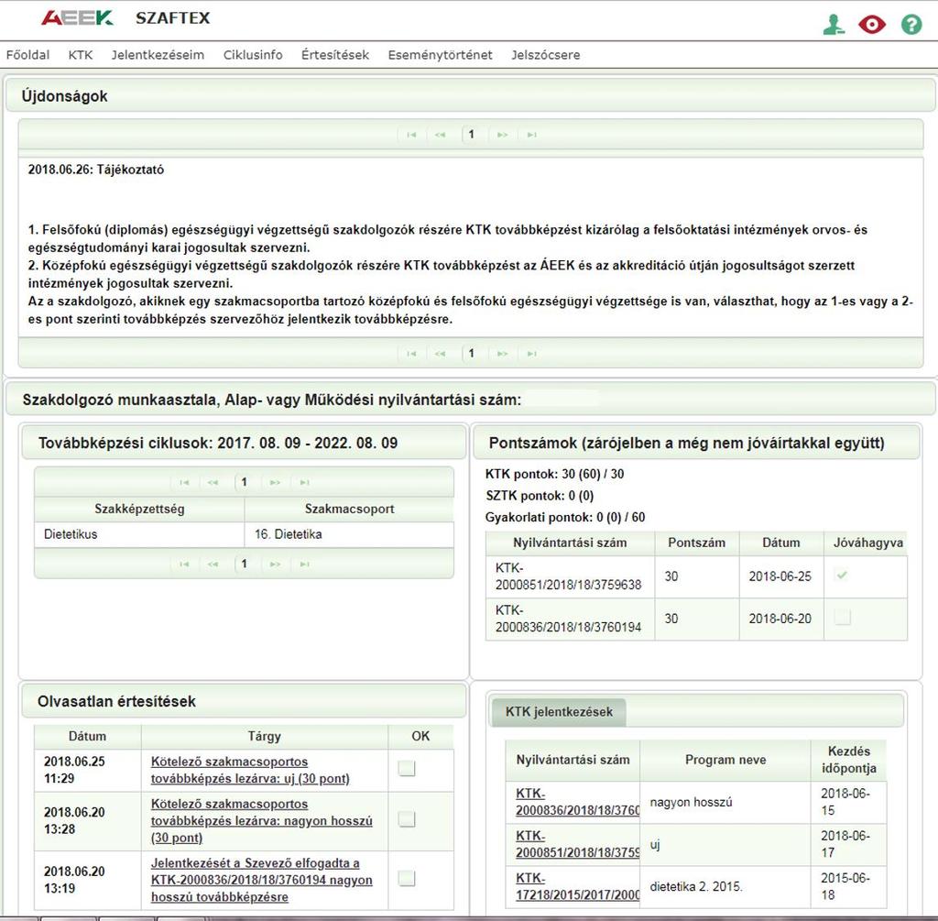Click the '2018.06.26: Tájékoztató' news heading

[x=96, y=170]
